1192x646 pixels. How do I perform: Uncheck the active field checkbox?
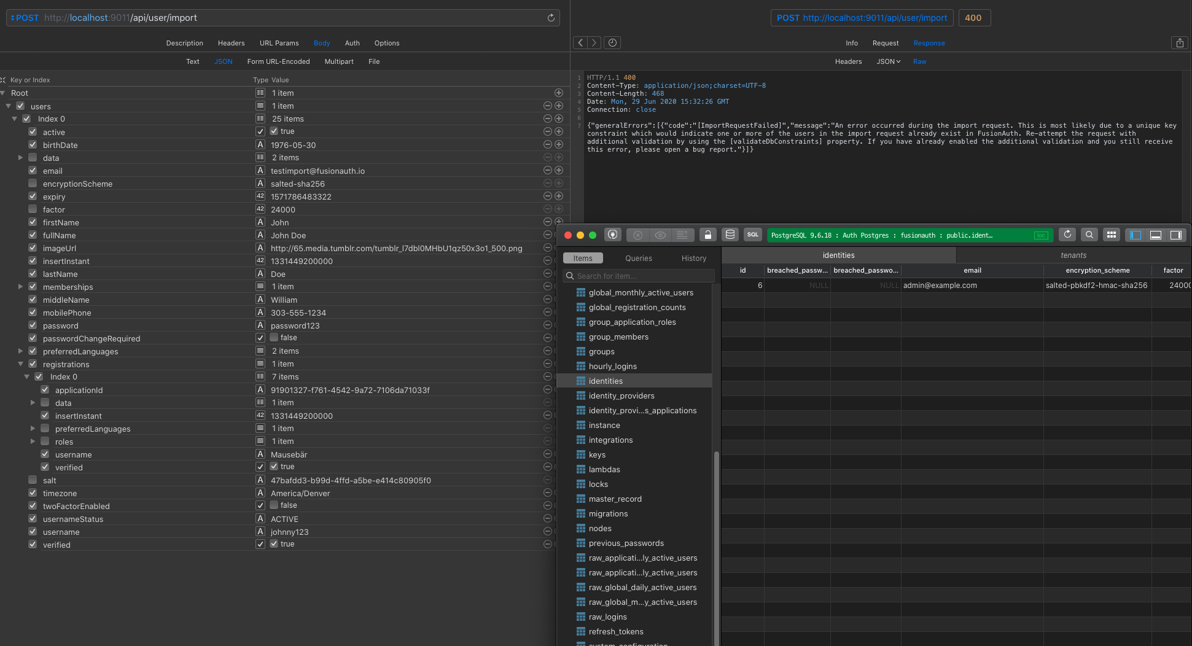click(33, 131)
